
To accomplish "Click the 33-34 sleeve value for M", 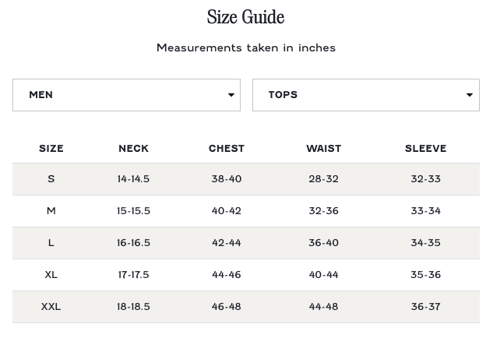I will 425,211.
